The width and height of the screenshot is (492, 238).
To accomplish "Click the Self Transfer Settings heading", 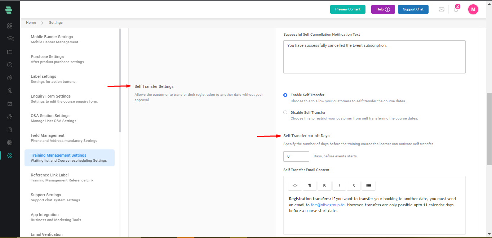I will point(154,86).
